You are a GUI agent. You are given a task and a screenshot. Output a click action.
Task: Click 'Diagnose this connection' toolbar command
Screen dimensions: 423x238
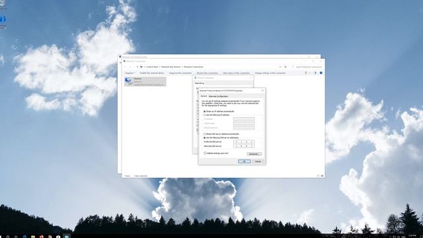tap(180, 73)
